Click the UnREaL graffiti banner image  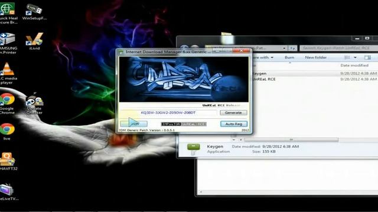tap(184, 79)
